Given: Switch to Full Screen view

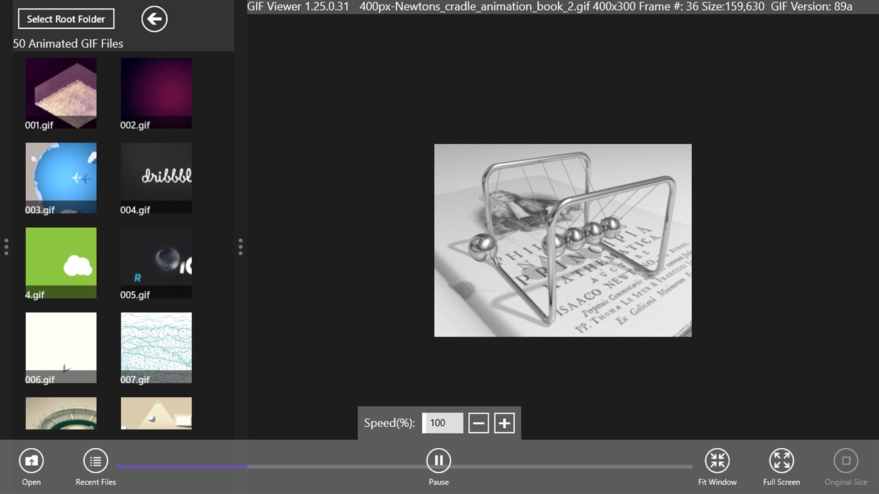Looking at the screenshot, I should tap(781, 461).
